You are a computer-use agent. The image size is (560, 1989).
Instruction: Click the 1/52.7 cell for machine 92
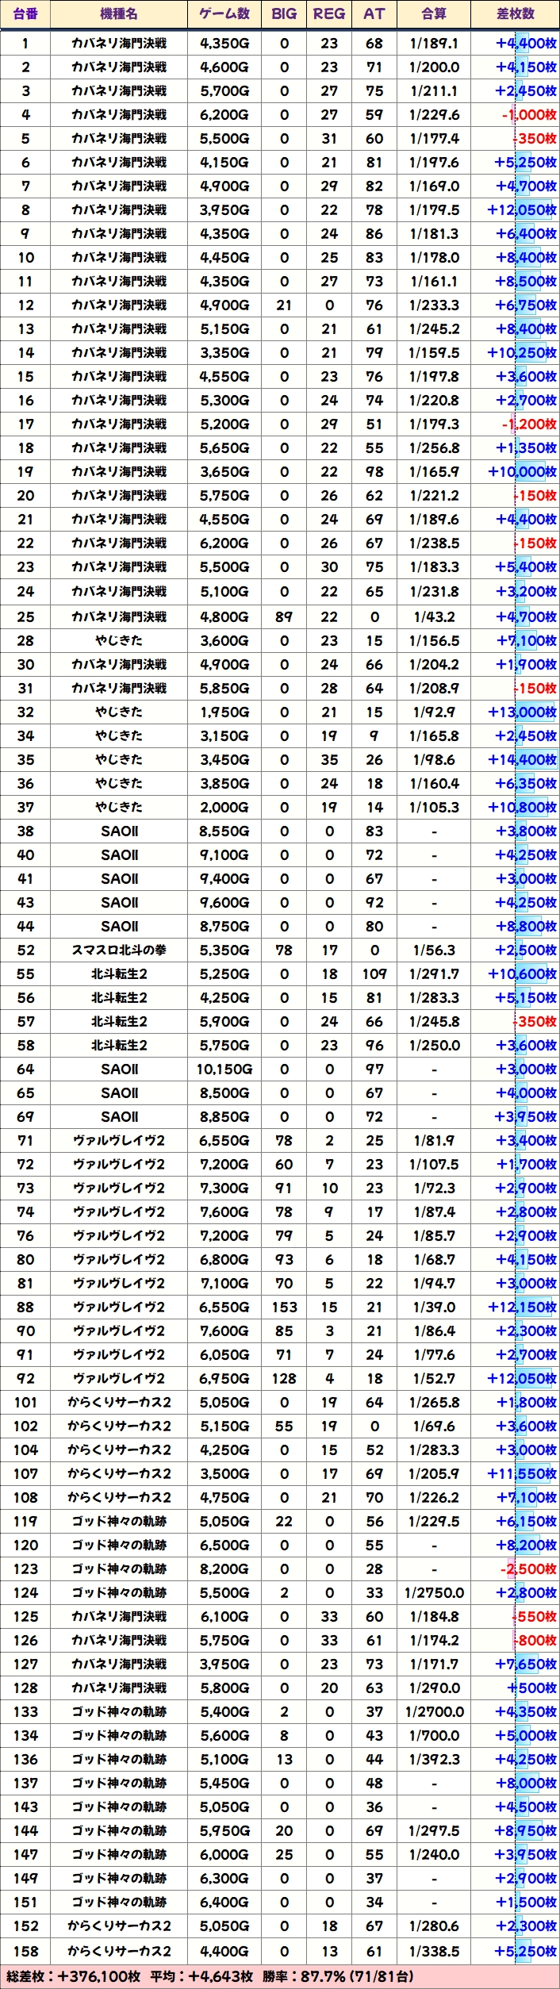(x=434, y=1378)
